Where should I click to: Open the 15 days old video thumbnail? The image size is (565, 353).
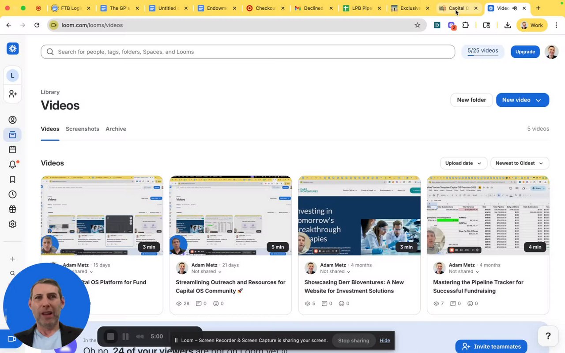coord(102,215)
